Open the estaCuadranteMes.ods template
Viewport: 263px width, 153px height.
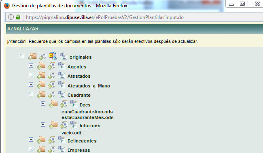click(x=87, y=117)
